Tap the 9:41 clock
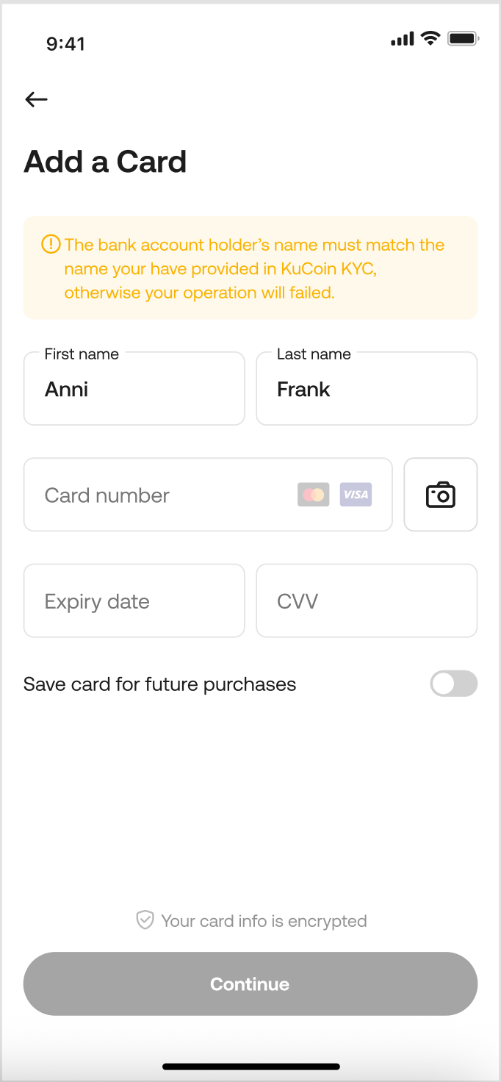The height and width of the screenshot is (1082, 501). (65, 43)
